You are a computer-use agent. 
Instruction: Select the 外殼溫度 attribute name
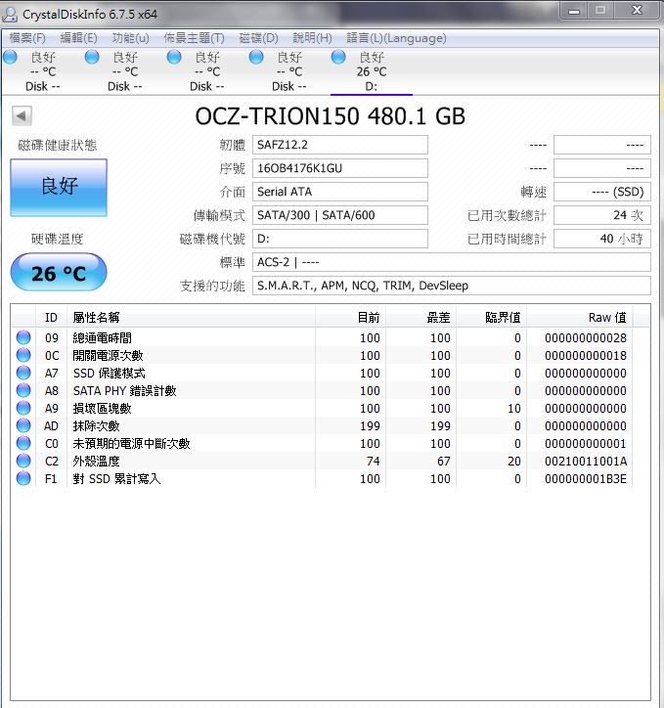click(x=96, y=461)
